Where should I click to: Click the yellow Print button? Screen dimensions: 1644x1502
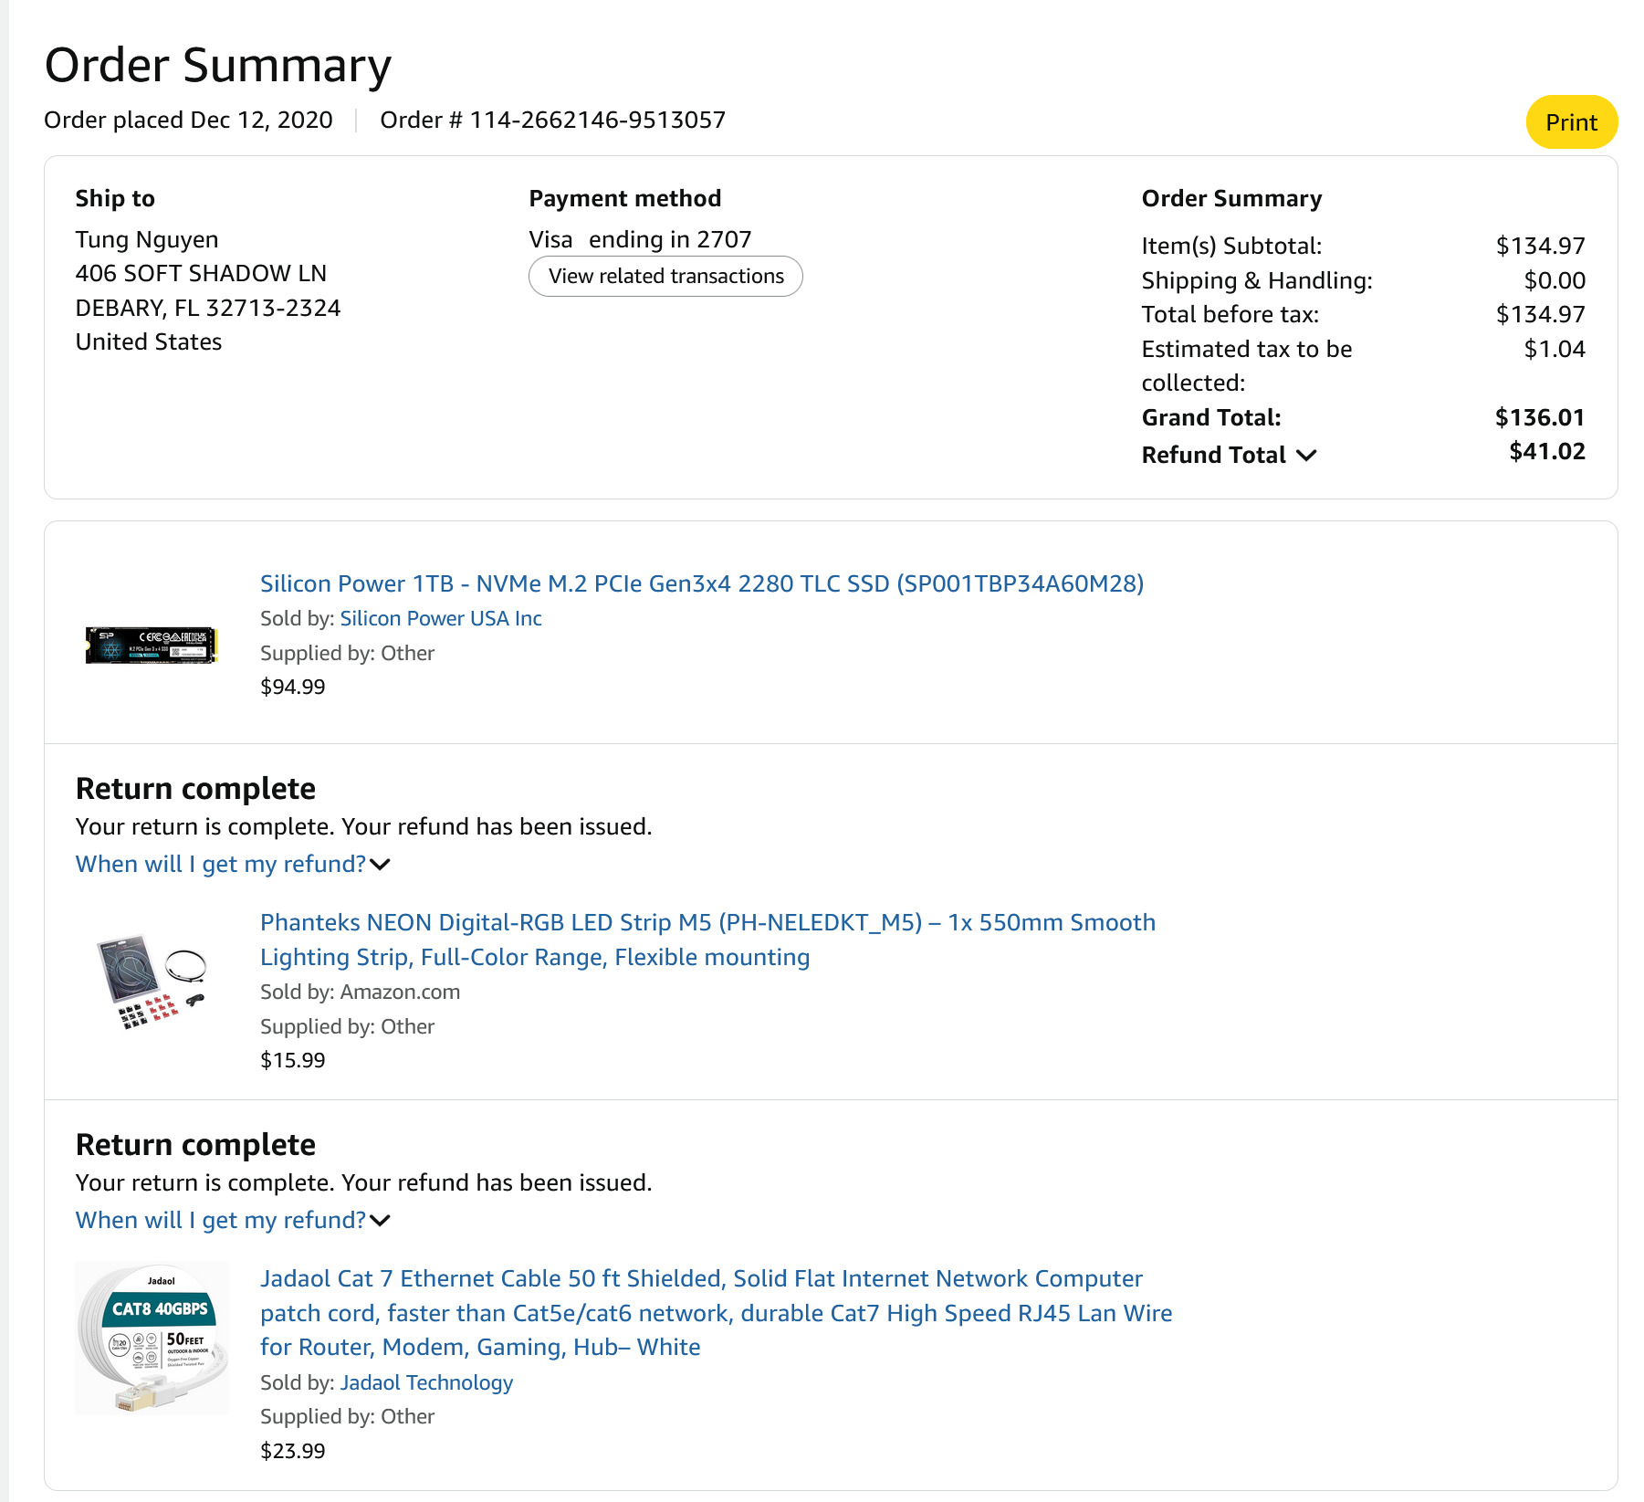[1571, 122]
